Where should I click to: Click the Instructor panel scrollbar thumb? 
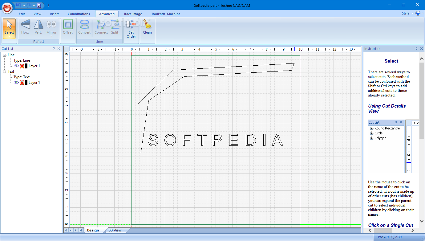coord(422,100)
